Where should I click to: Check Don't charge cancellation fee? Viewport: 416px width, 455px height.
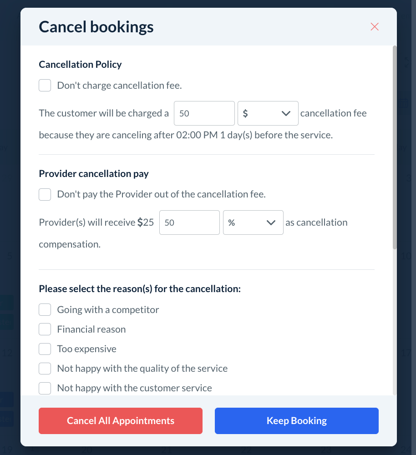(x=45, y=85)
